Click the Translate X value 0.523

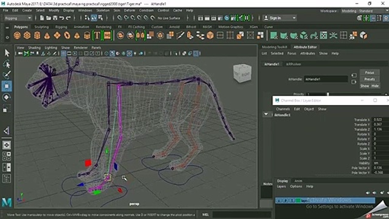[378, 120]
